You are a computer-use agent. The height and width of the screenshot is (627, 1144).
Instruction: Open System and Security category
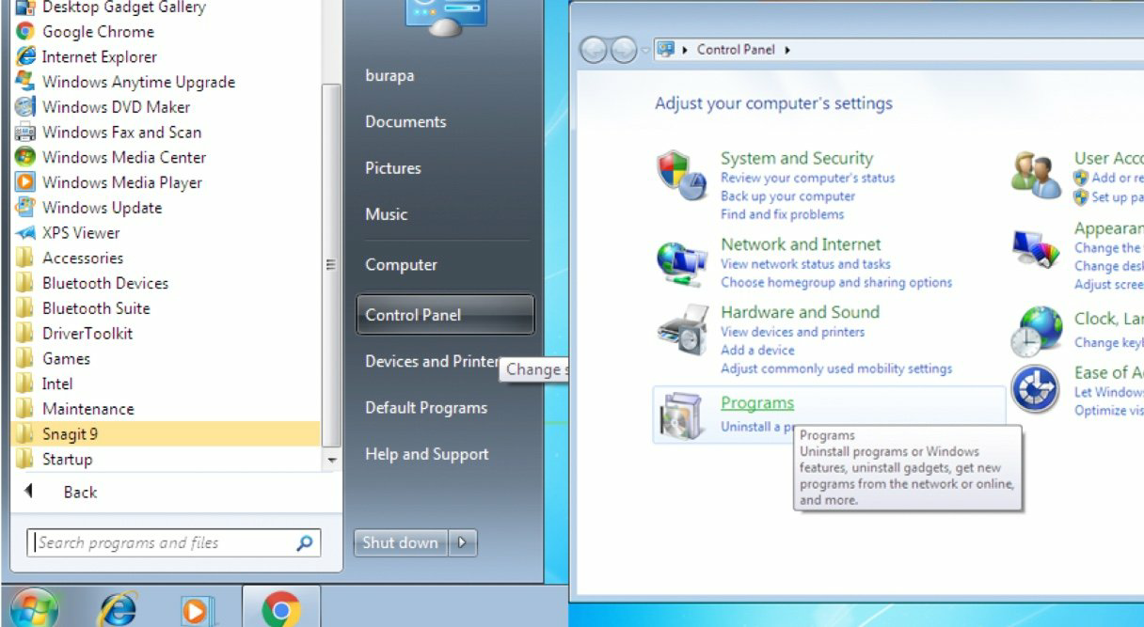point(797,158)
